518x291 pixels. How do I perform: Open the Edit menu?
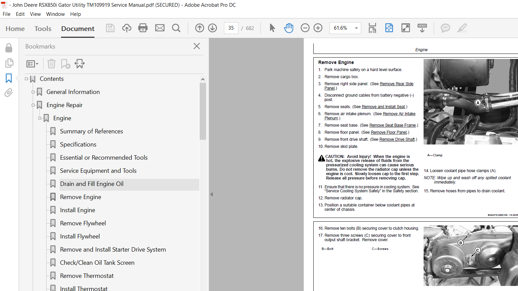pos(20,14)
